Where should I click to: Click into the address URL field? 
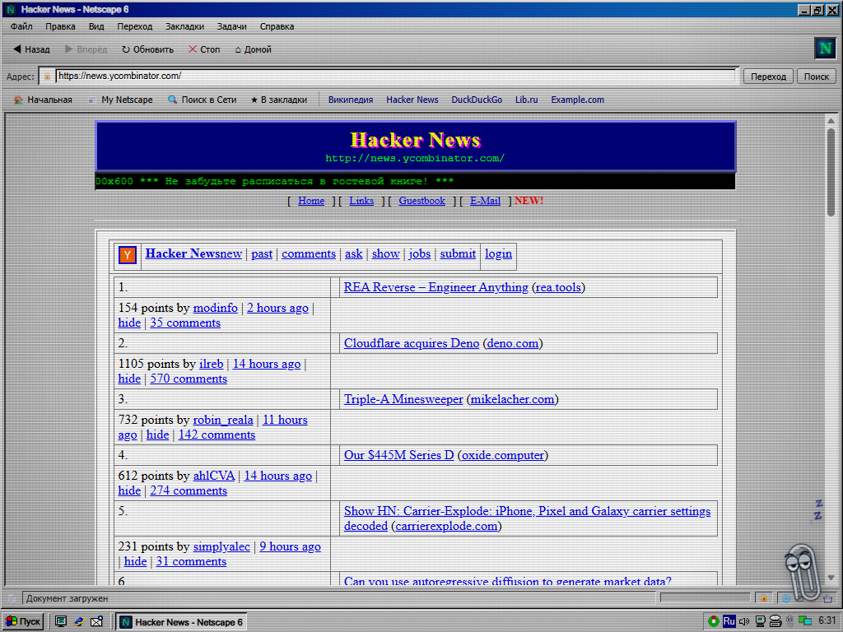(396, 76)
